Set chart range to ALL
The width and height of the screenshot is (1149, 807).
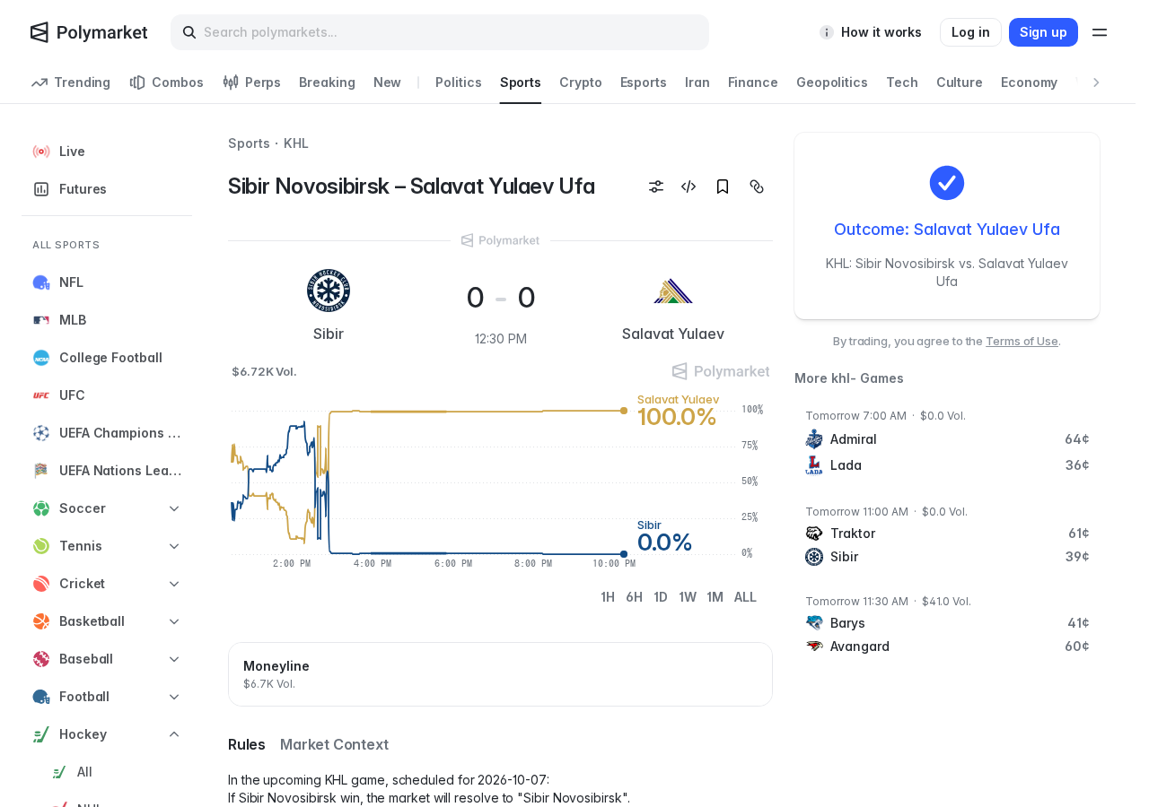point(745,597)
